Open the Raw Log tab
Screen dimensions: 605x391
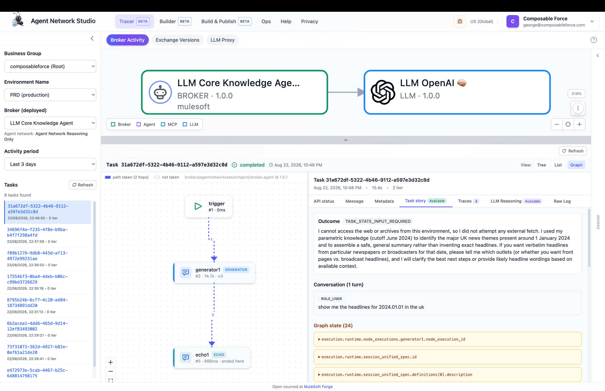(x=562, y=201)
